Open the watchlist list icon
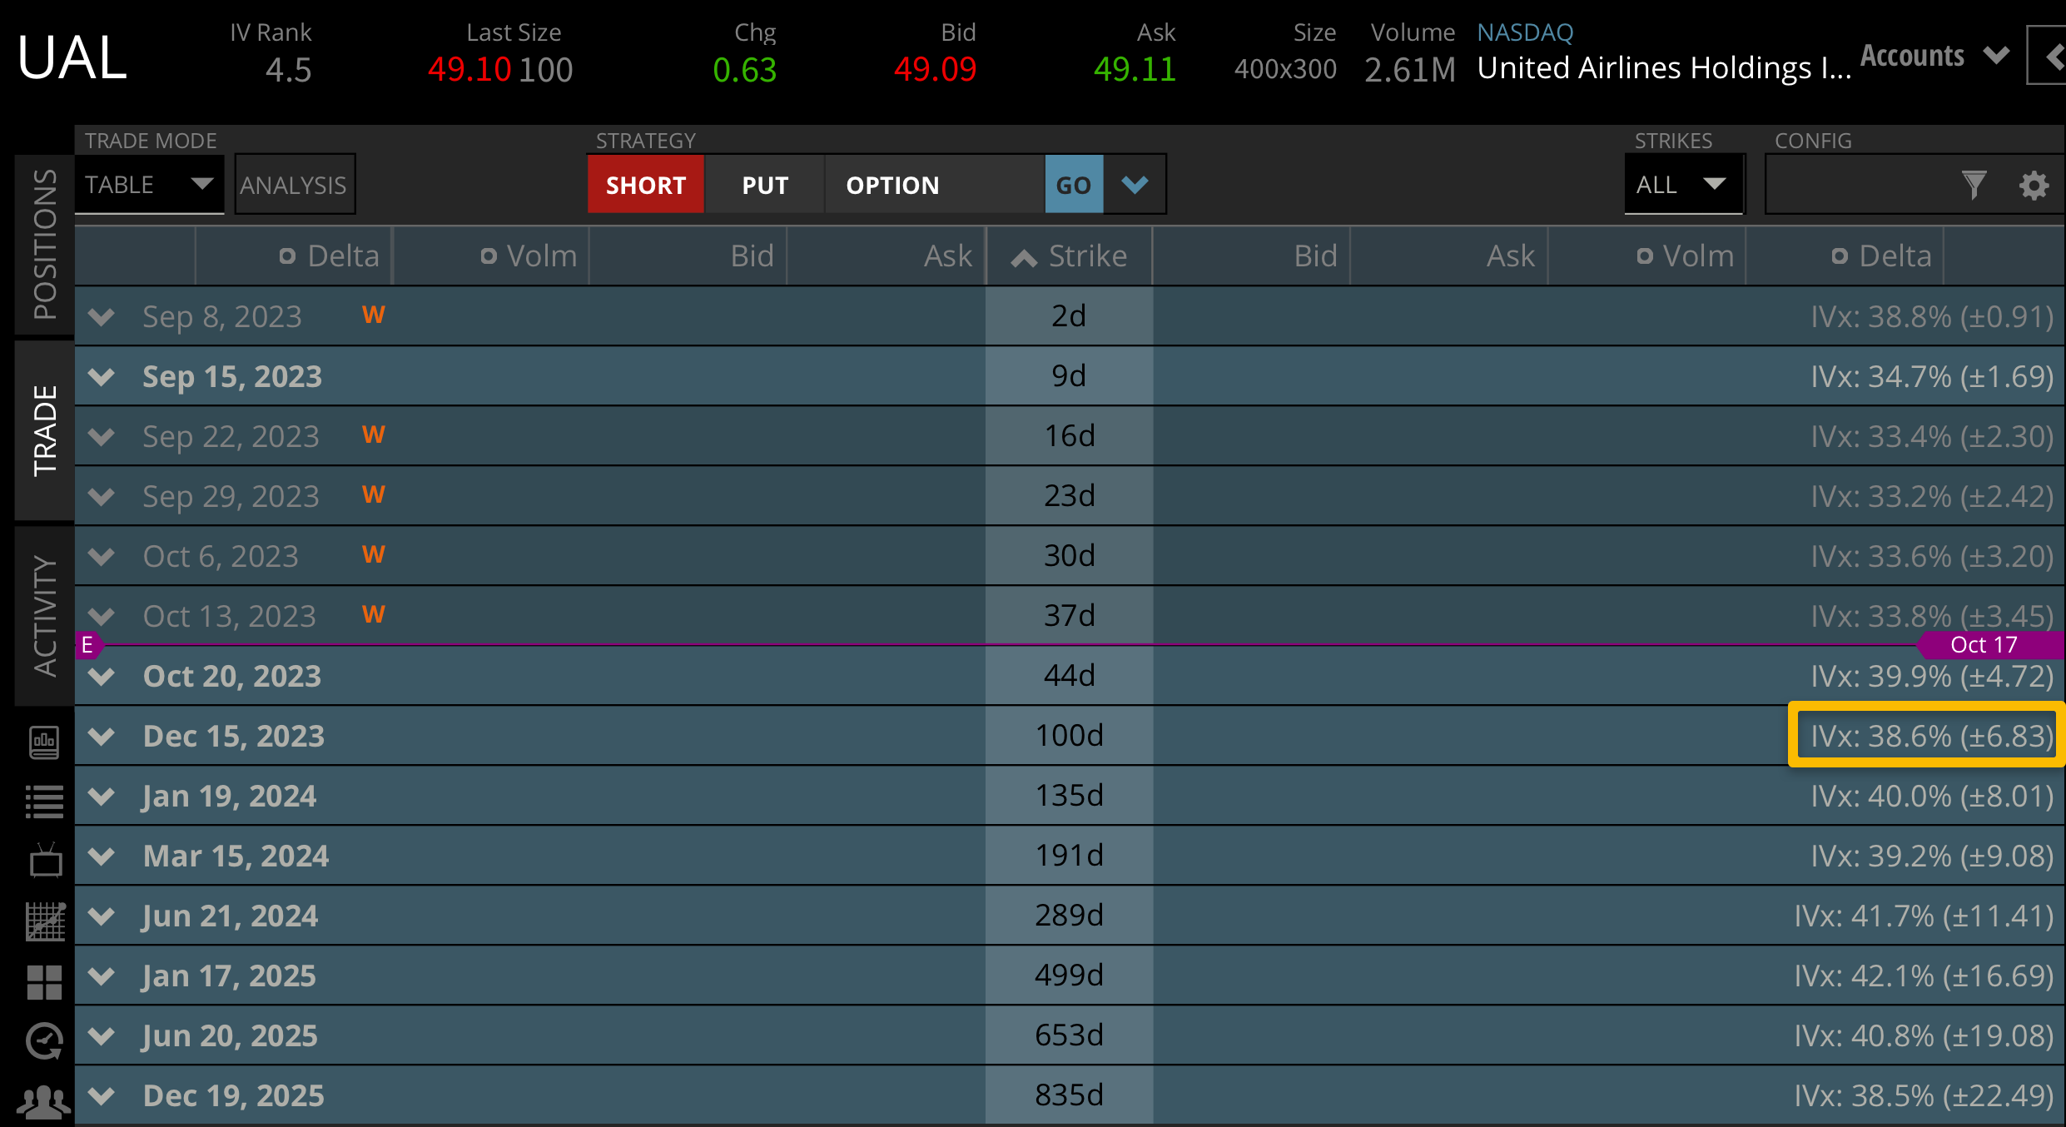This screenshot has width=2066, height=1127. coord(44,802)
